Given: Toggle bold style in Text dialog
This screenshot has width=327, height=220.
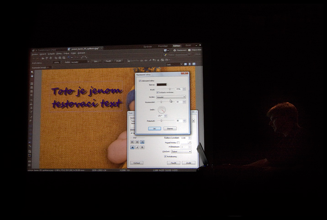Looking at the screenshot, I should point(132,147).
